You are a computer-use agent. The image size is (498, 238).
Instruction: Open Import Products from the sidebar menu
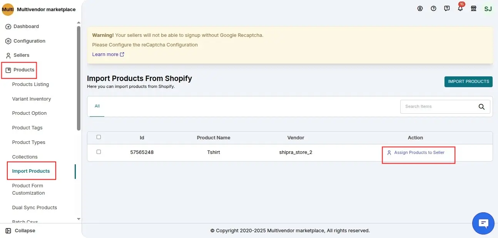(x=31, y=170)
